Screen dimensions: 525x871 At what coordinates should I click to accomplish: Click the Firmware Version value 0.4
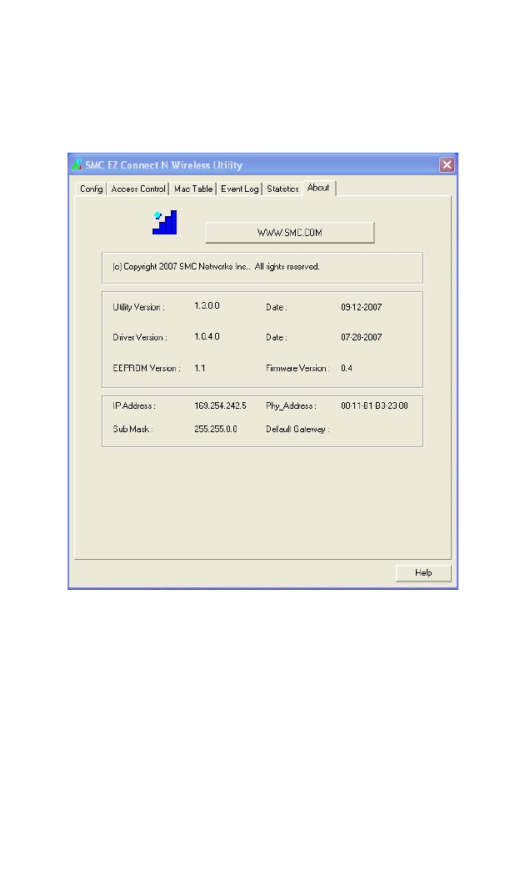coord(347,368)
